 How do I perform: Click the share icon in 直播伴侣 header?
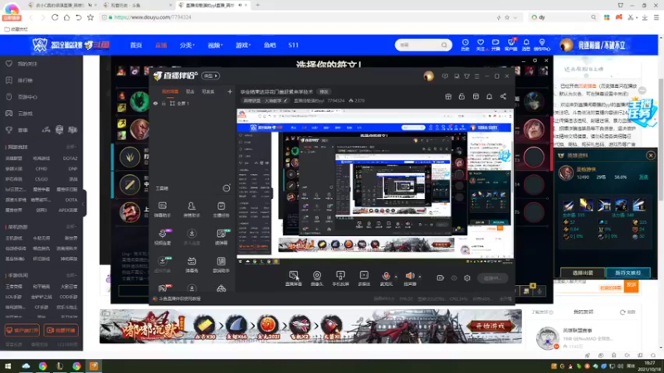[x=503, y=96]
